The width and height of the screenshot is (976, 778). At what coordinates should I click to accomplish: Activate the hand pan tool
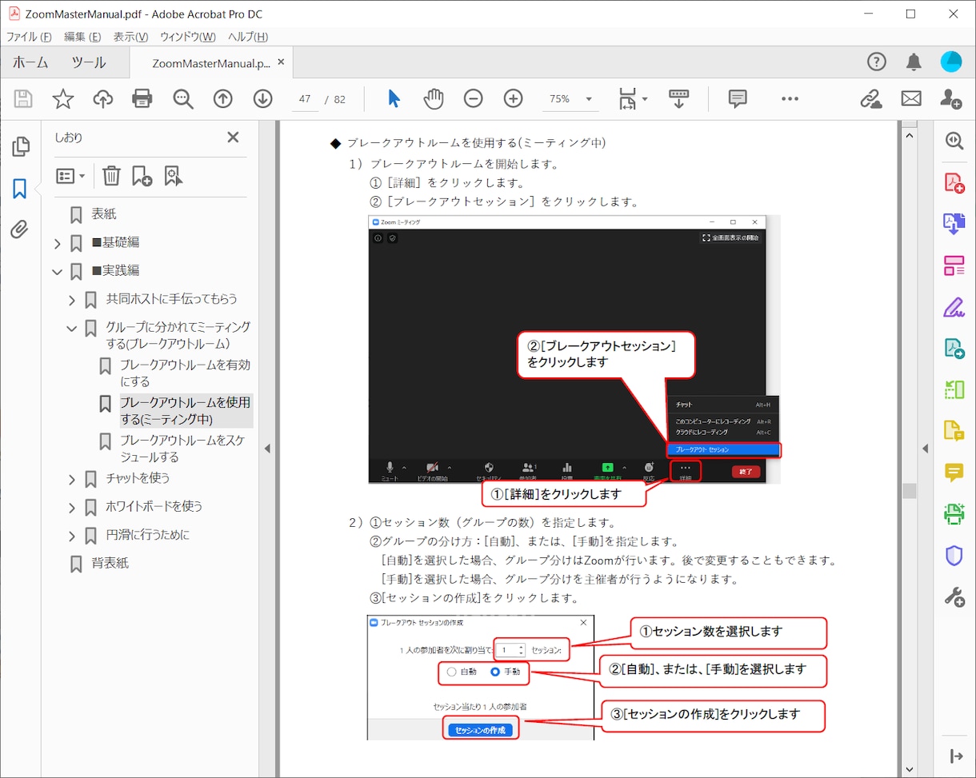pos(434,98)
